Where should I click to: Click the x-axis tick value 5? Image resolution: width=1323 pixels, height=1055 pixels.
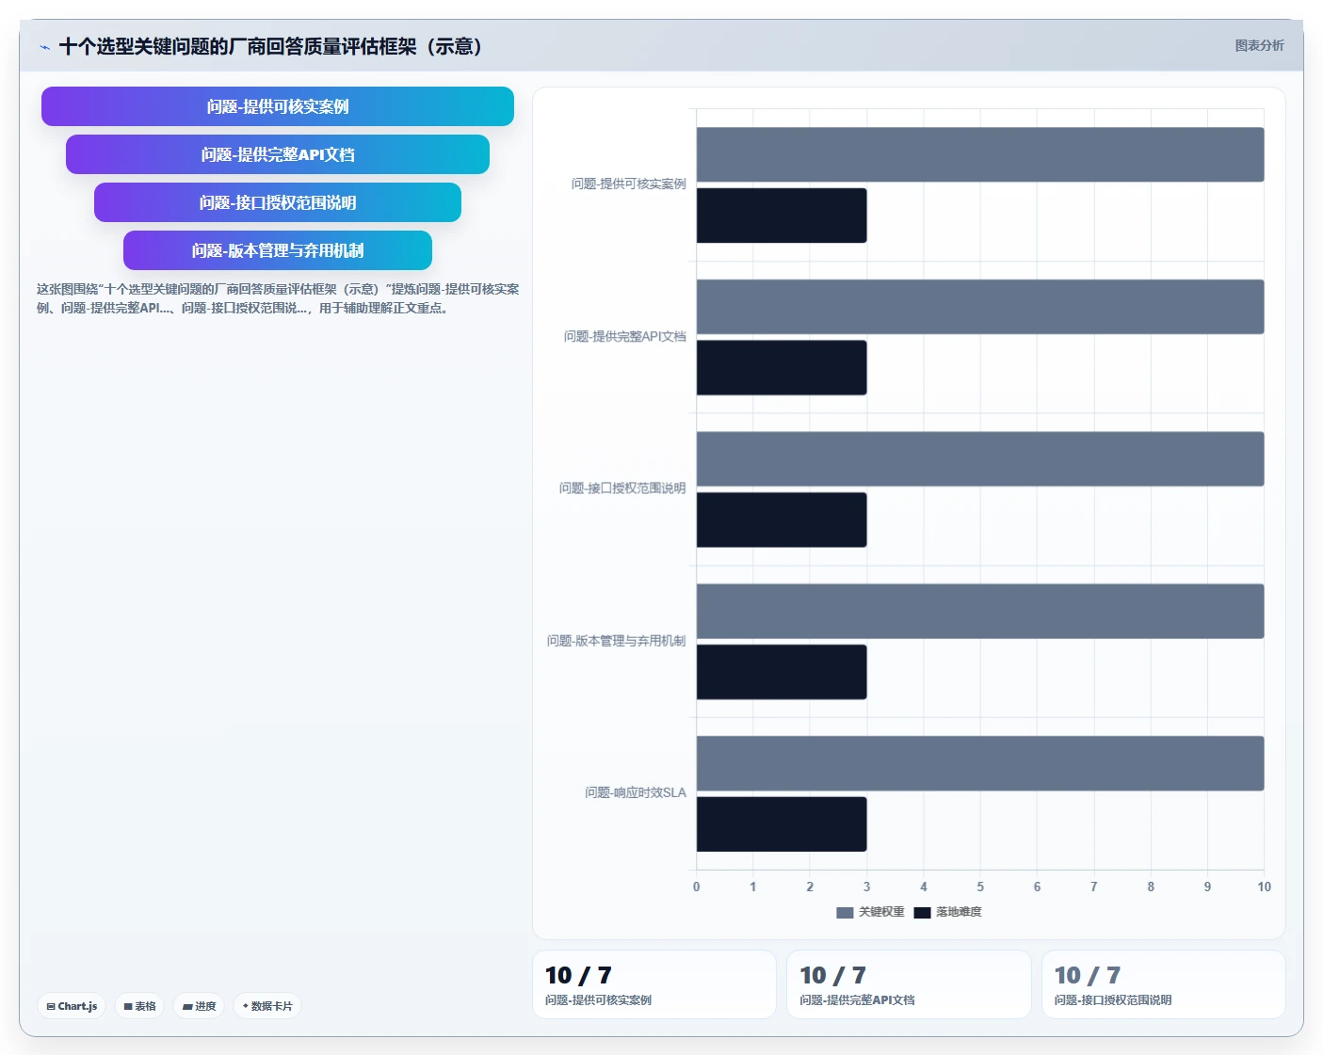pyautogui.click(x=980, y=887)
